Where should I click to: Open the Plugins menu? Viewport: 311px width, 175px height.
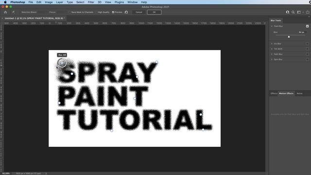[119, 2]
